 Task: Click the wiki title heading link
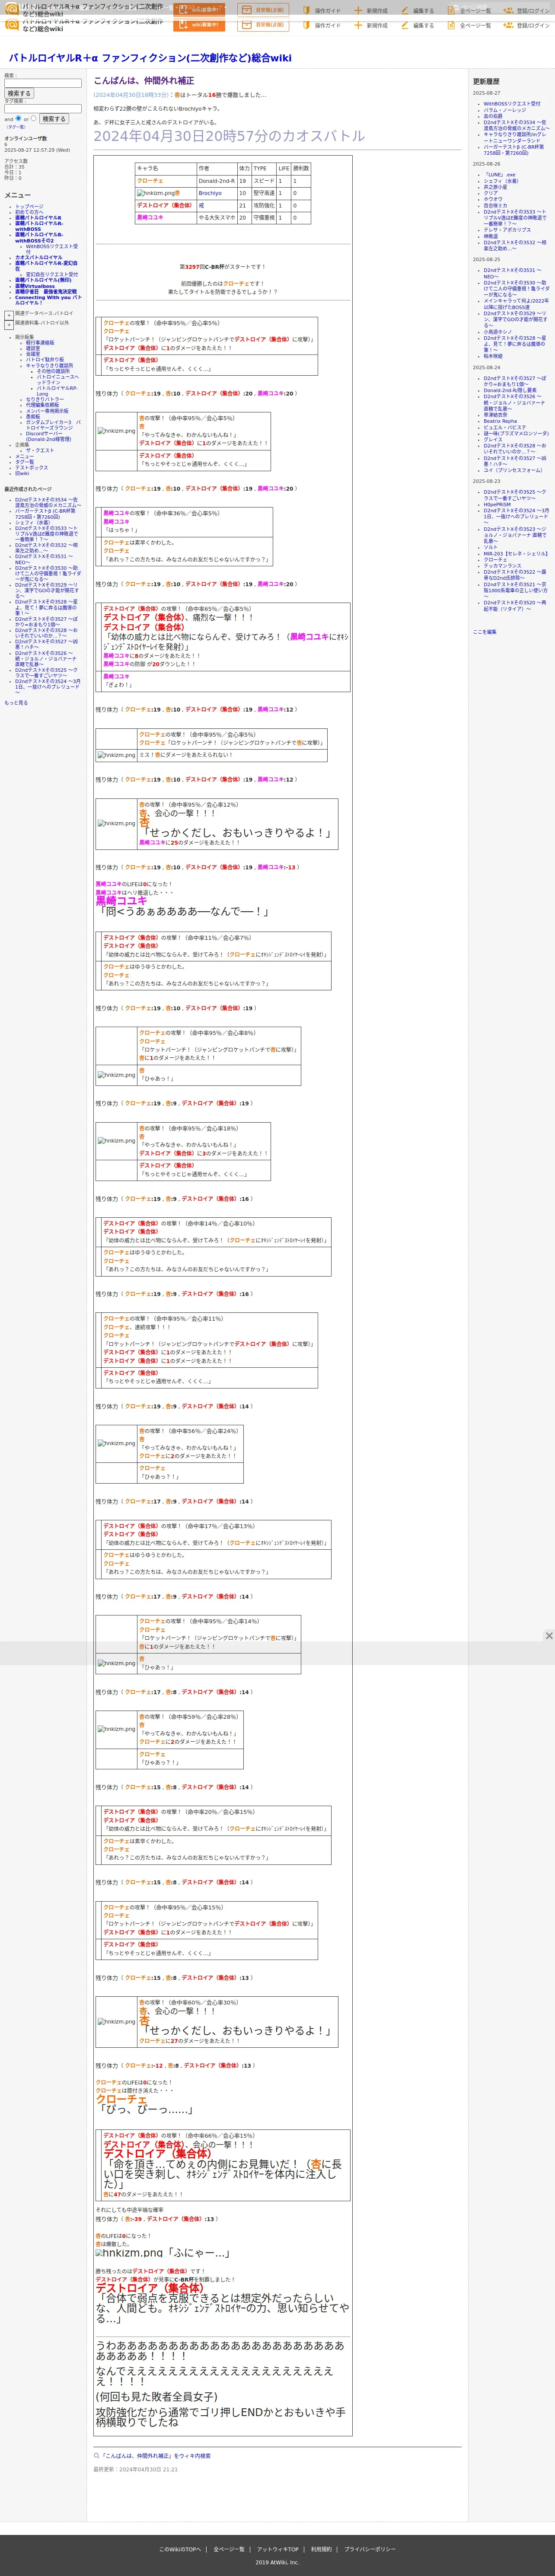click(x=150, y=58)
